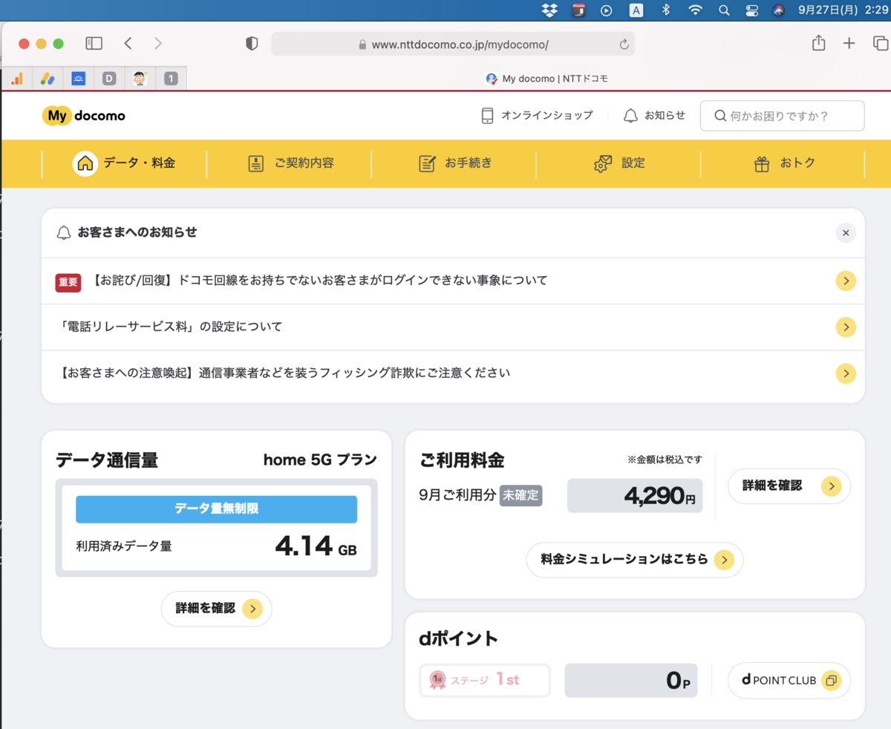Go back with Safari back arrow
The image size is (891, 729).
coord(128,44)
